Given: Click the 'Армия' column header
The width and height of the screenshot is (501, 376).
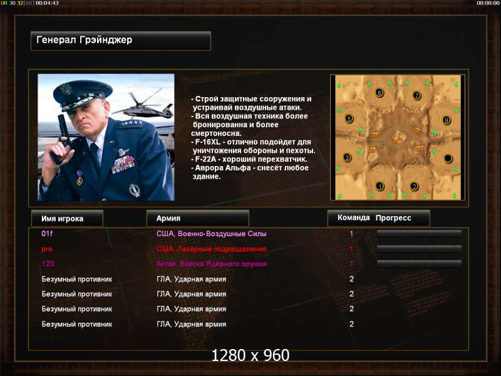Looking at the screenshot, I should point(197,218).
